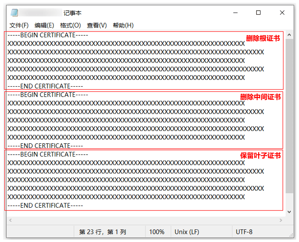Image resolution: width=299 pixels, height=242 pixels.
Task: Click the horizontal scrollbar left arrow
Action: 11,220
